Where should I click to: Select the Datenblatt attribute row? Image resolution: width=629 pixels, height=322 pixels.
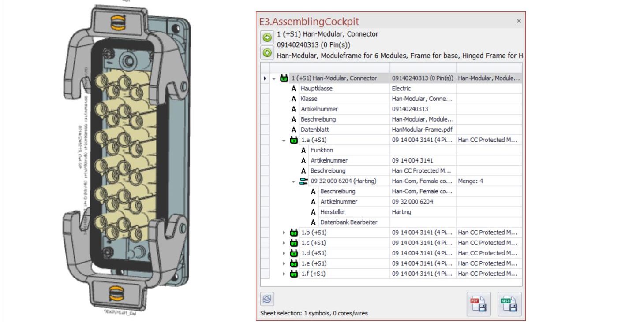tap(314, 130)
